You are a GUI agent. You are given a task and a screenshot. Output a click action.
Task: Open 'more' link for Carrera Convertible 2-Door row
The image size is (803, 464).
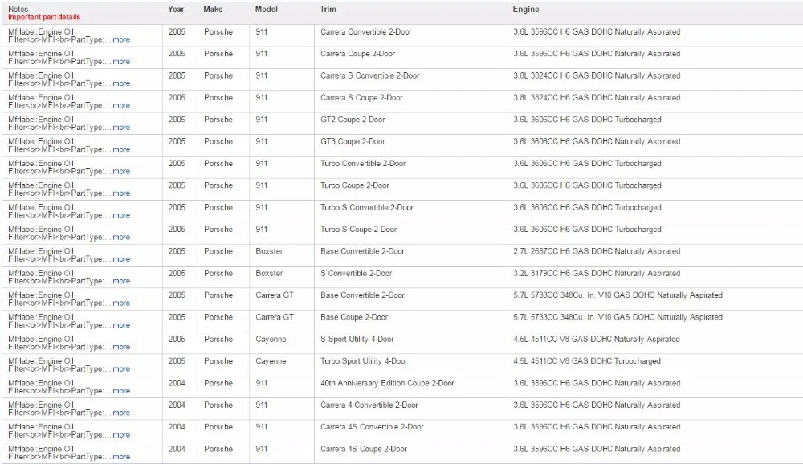click(121, 39)
